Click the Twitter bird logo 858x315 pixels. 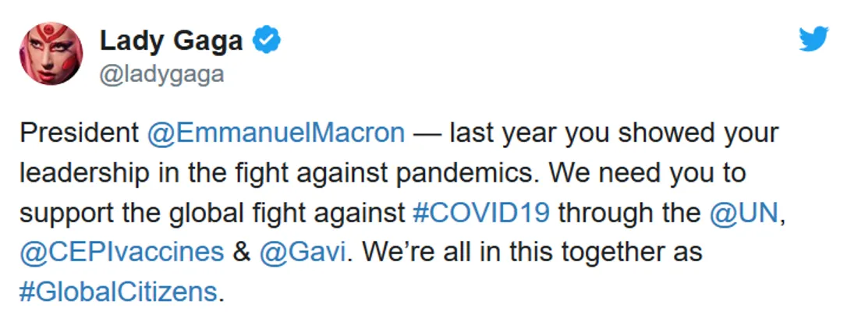[814, 38]
